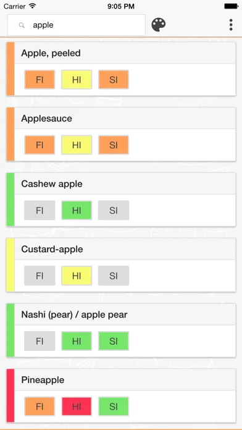Tap the yellow HI badge for Apple, peeled
Viewport: 242px width, 430px height.
(77, 80)
